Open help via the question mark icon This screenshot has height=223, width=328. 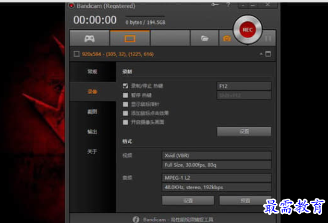228,5
